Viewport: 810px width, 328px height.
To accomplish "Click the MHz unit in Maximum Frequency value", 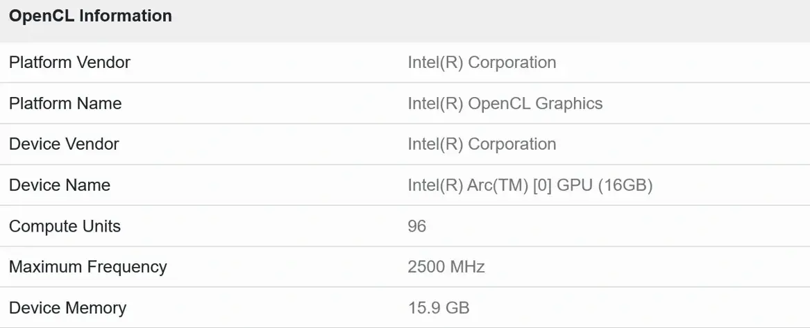I will (x=468, y=267).
